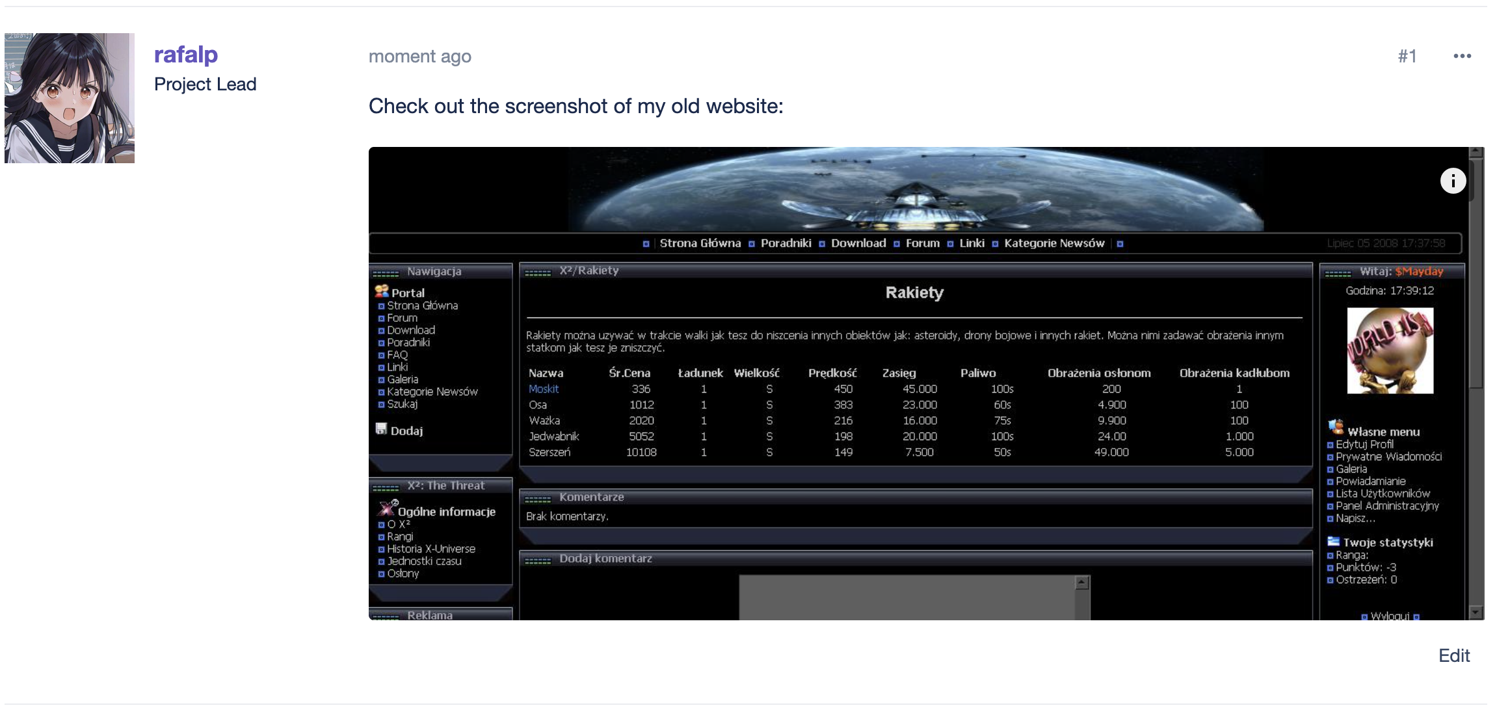Click the image scrollbar down arrow
Image resolution: width=1497 pixels, height=710 pixels.
1476,612
